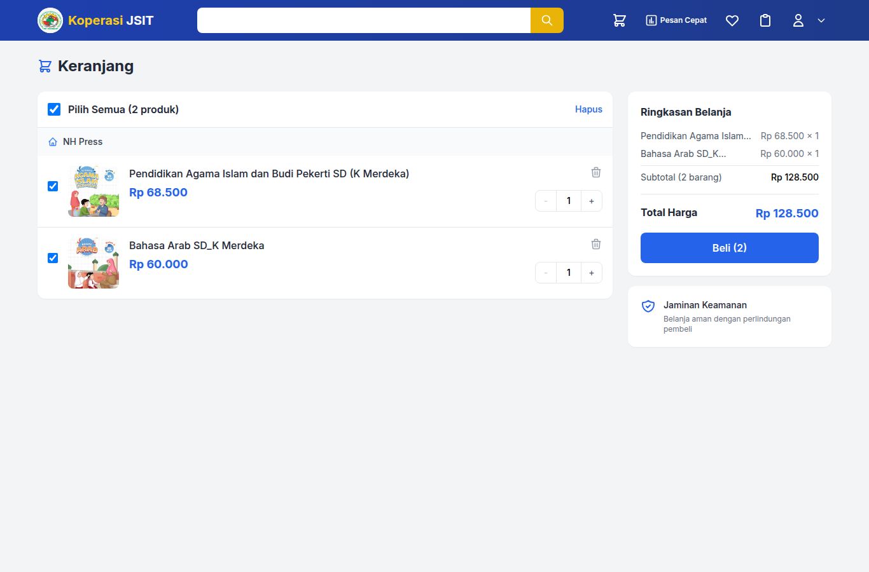
Task: Uncheck the Bahasa Arab item checkbox
Action: [53, 258]
